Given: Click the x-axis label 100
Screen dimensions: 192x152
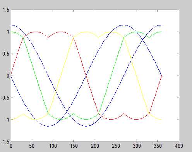Looking at the screenshot, I should [x=53, y=146].
